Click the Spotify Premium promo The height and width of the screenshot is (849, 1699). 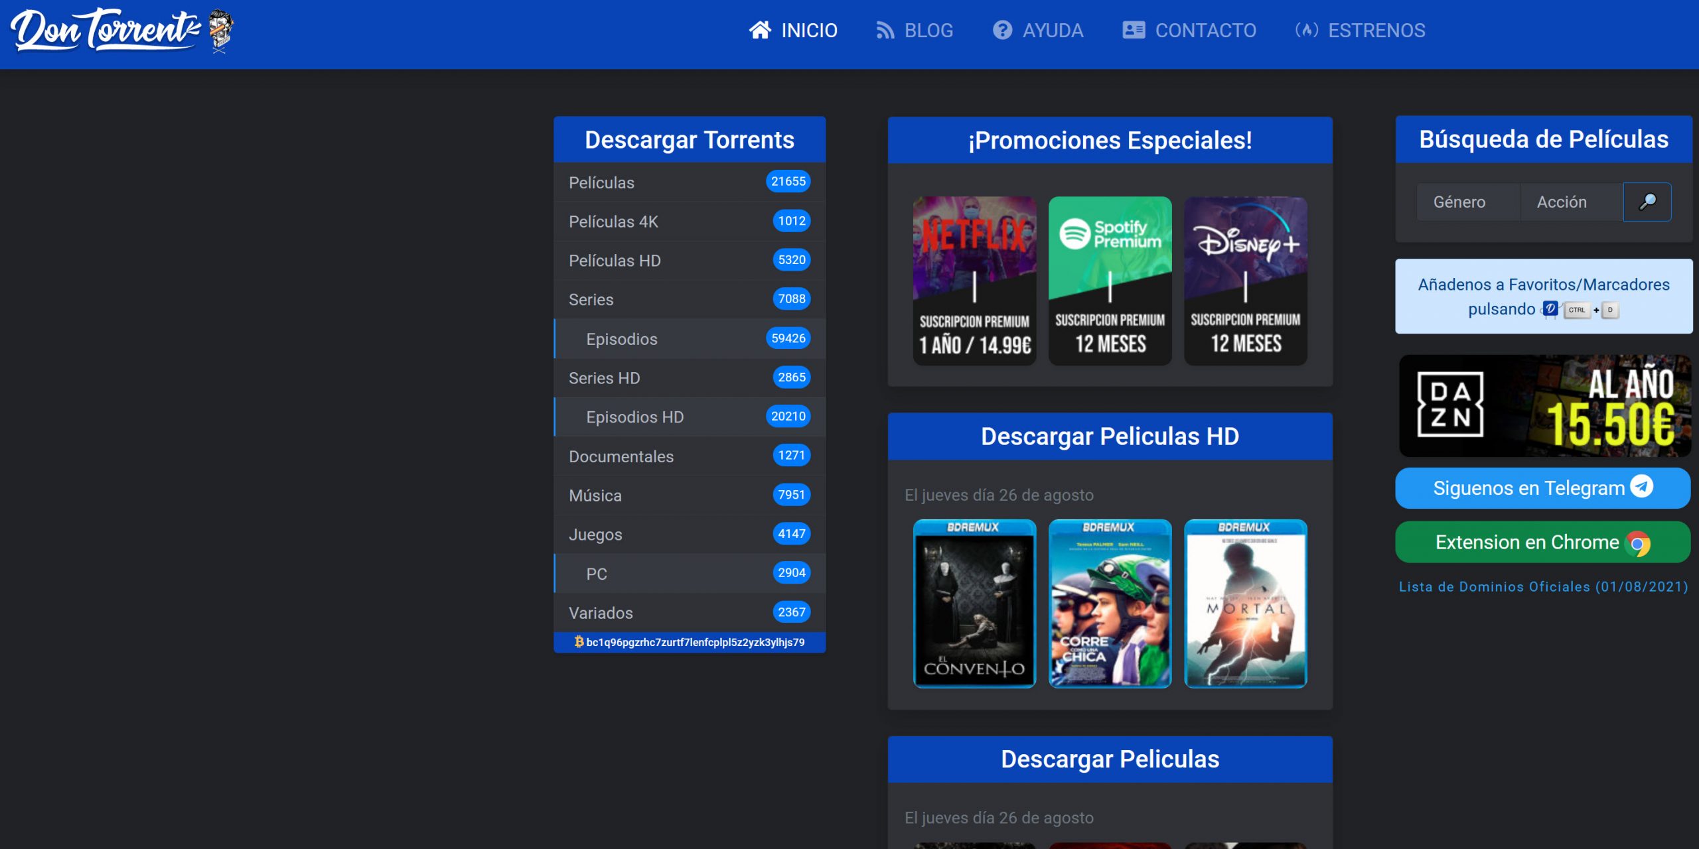(x=1110, y=281)
